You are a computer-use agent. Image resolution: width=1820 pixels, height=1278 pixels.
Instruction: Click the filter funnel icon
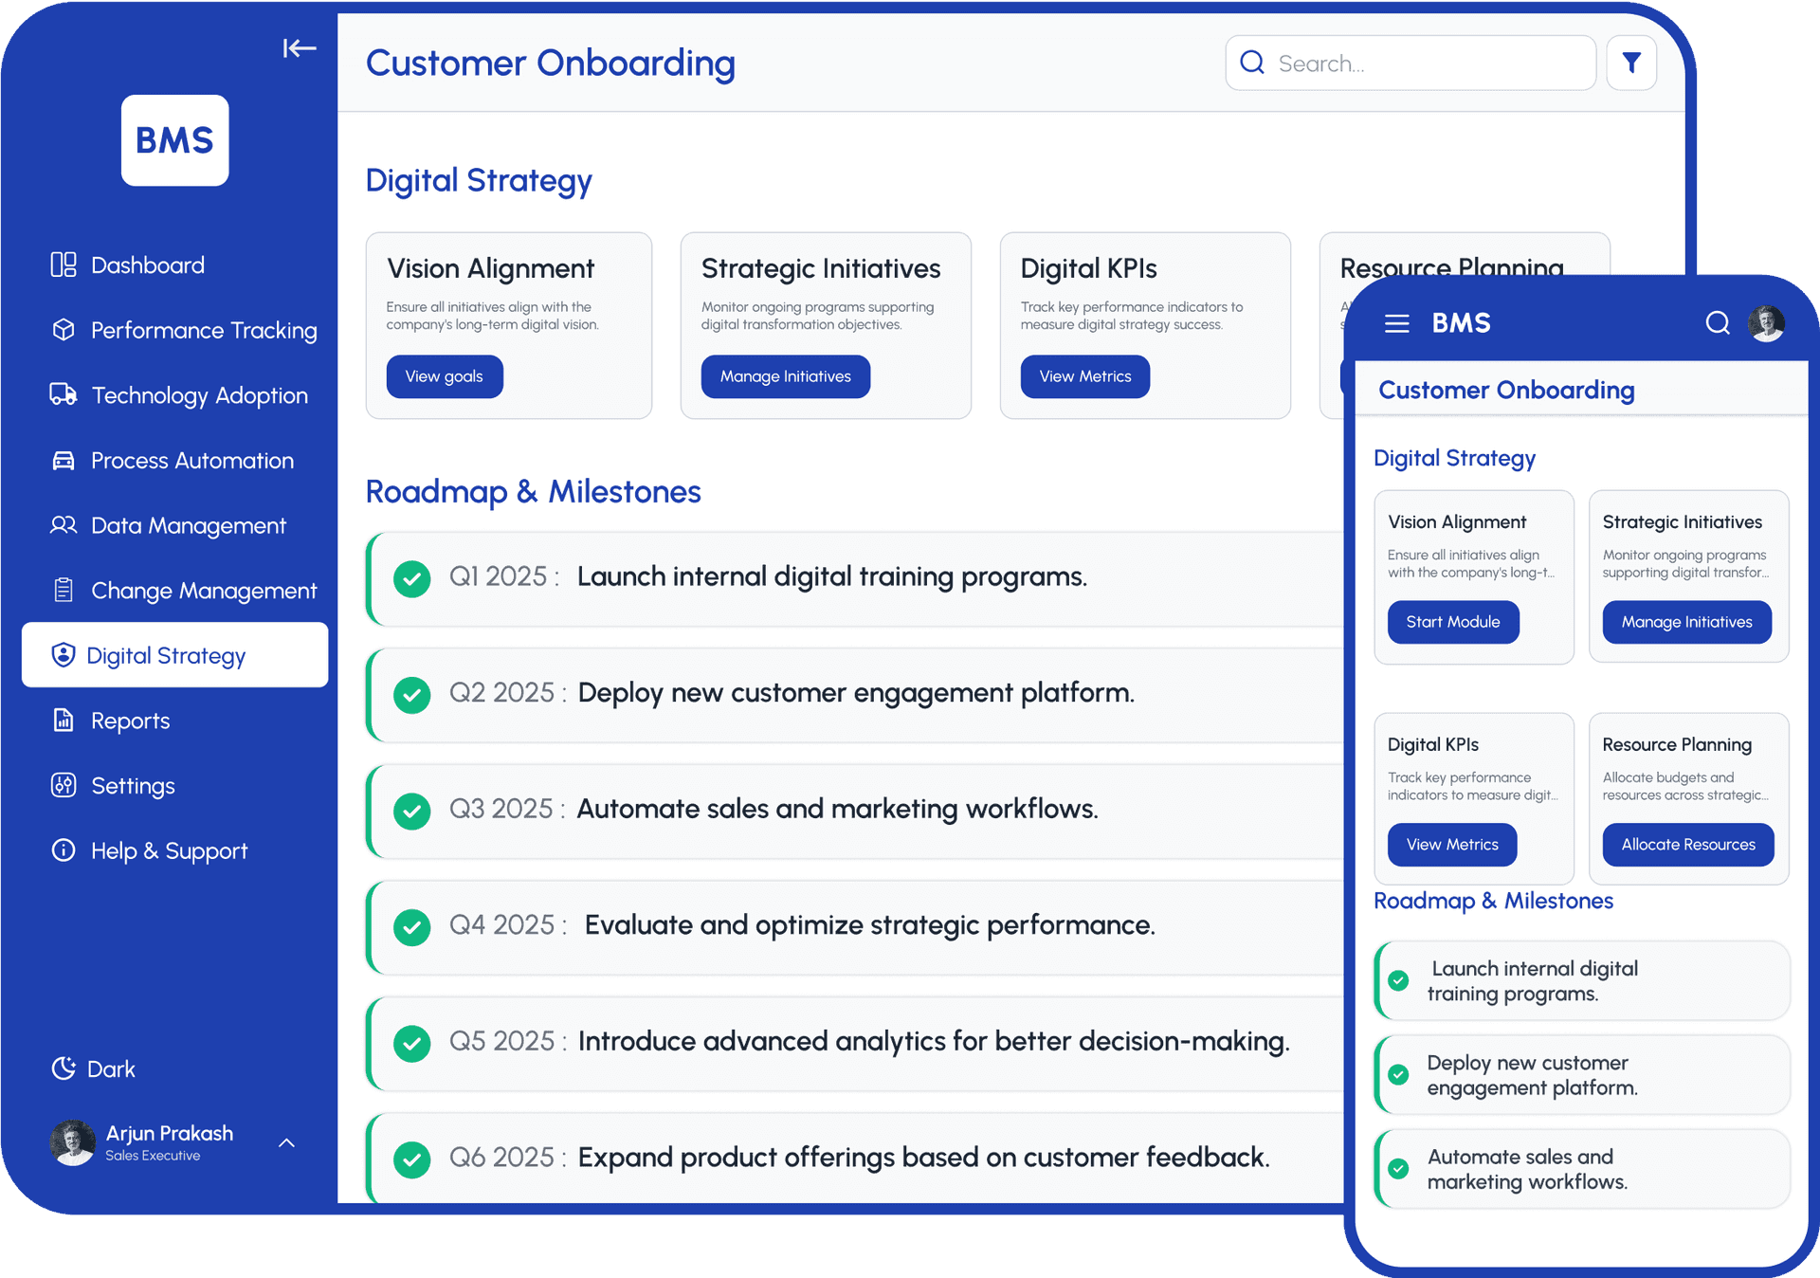click(x=1630, y=64)
